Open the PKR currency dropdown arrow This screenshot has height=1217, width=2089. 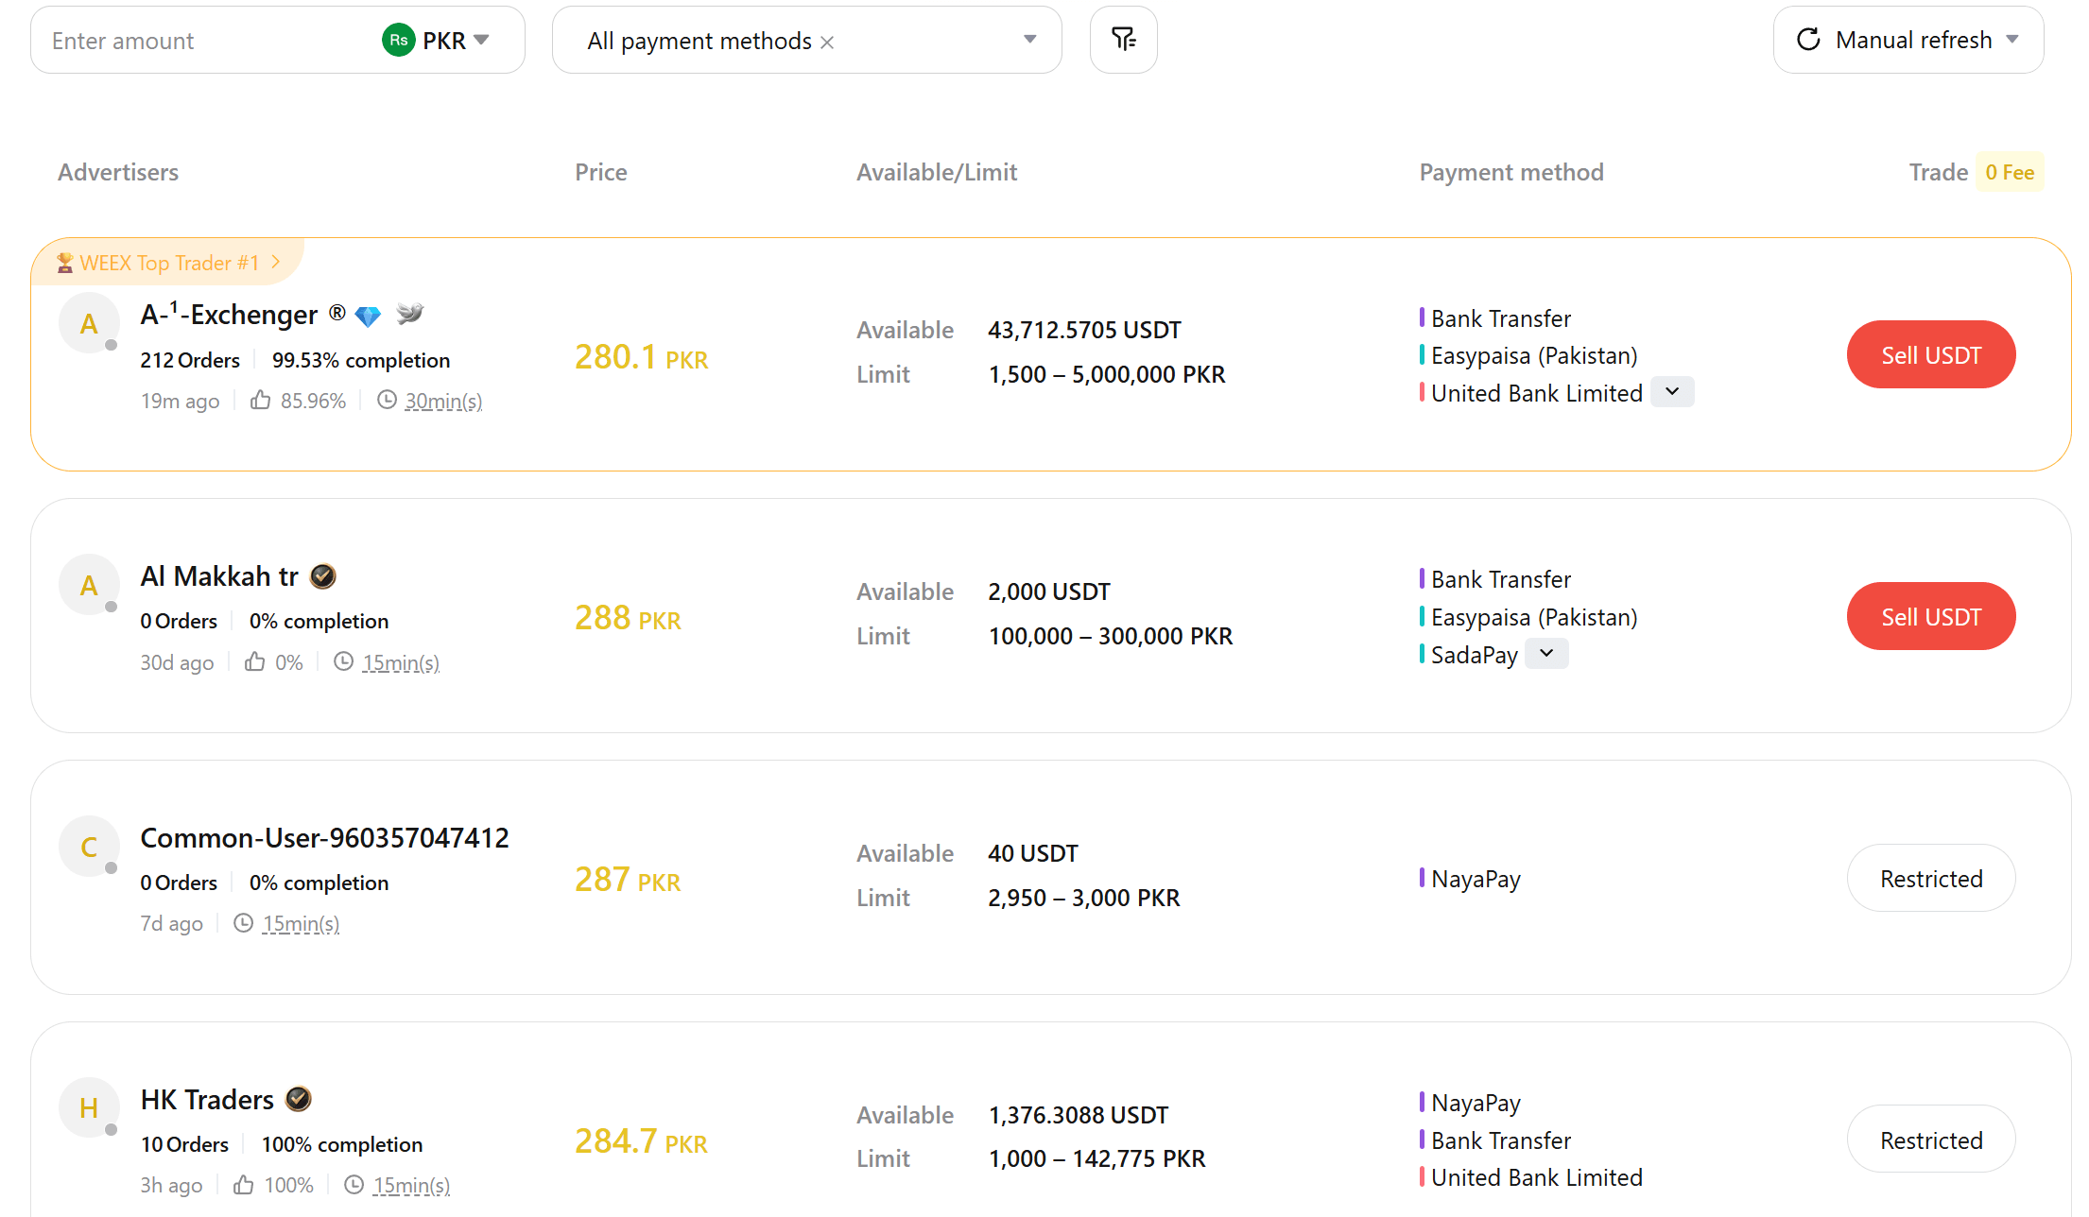481,40
